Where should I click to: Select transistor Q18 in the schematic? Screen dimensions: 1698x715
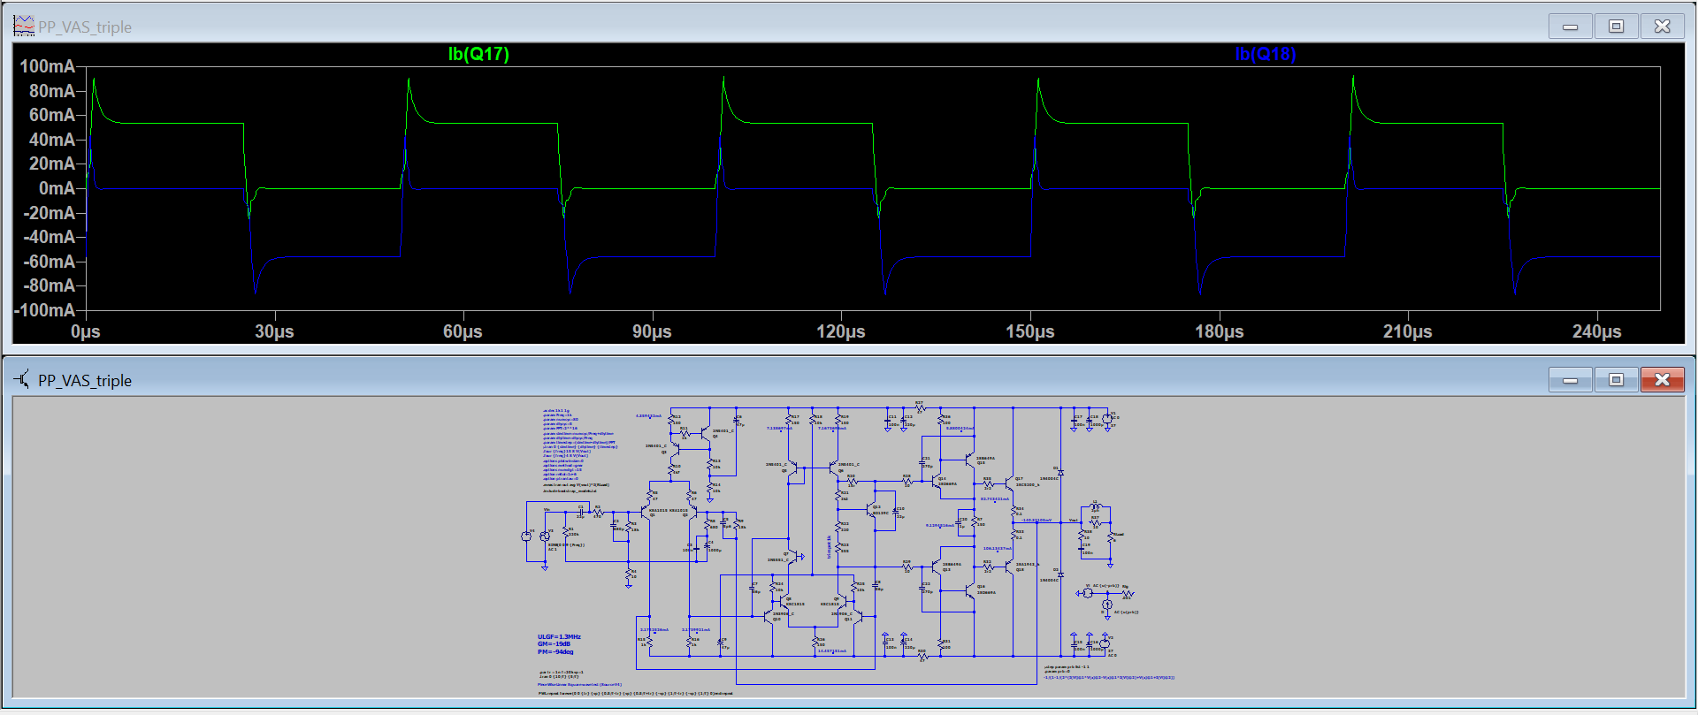point(1010,566)
